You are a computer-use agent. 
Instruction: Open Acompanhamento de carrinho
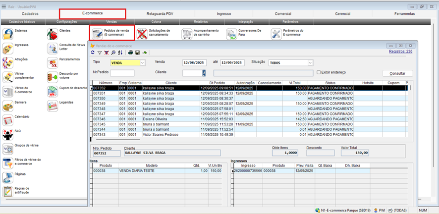tap(187, 34)
